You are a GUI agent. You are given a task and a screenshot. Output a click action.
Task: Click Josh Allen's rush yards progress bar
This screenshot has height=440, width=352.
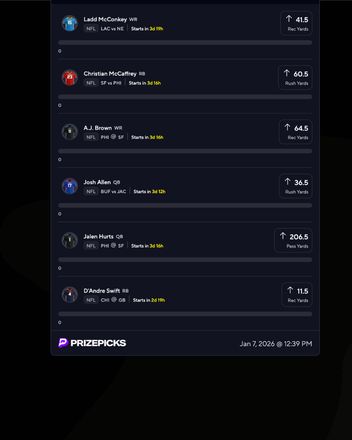pos(185,205)
